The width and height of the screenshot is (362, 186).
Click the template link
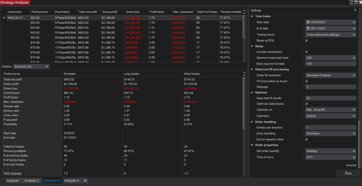[x=351, y=165]
